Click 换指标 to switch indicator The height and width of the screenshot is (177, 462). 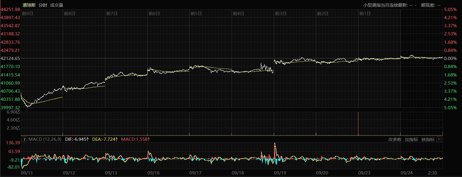(428, 140)
